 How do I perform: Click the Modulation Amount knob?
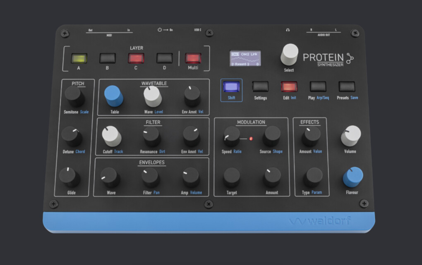point(272,178)
